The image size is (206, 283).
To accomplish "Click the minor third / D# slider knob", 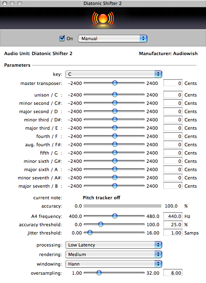I will [x=115, y=119].
